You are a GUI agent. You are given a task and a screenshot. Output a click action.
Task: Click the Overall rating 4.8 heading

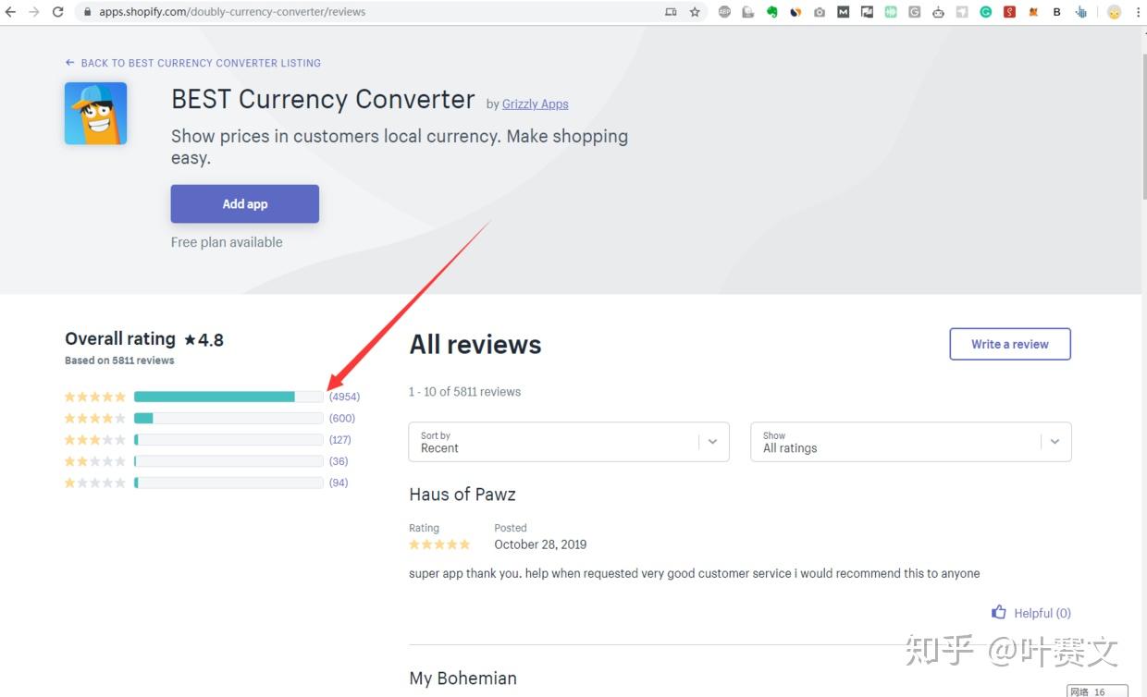[144, 339]
